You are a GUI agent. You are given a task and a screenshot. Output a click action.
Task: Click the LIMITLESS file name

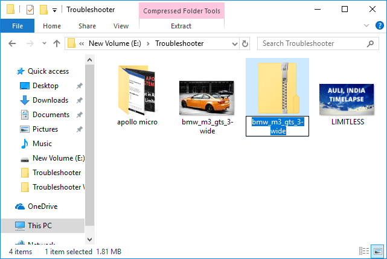pos(348,122)
